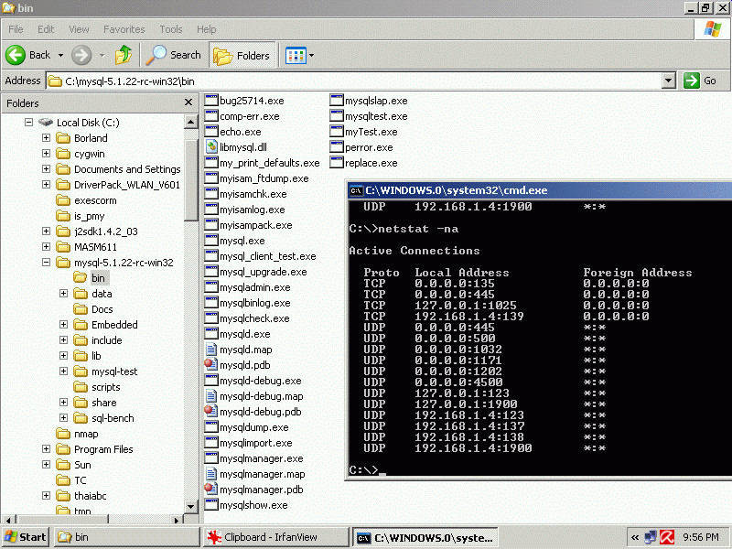
Task: Click the Forward arrow icon
Action: pos(81,55)
